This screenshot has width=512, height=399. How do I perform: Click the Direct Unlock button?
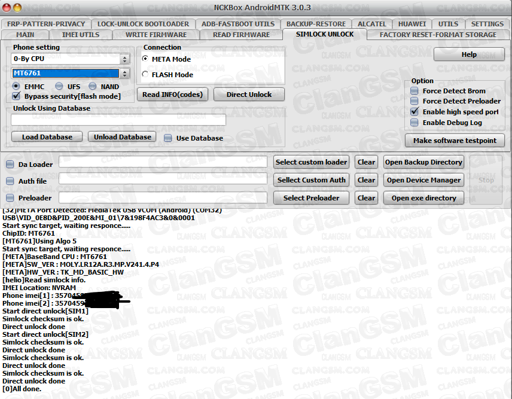coord(249,95)
